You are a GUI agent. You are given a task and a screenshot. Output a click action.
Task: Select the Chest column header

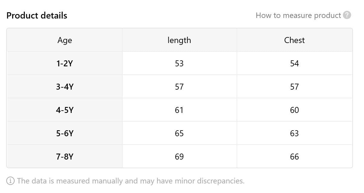(x=294, y=40)
